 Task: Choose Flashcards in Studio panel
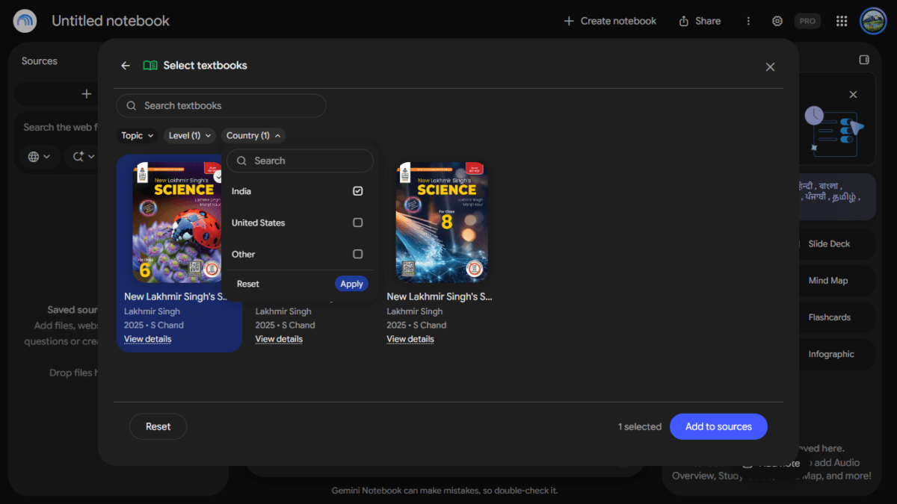[830, 317]
